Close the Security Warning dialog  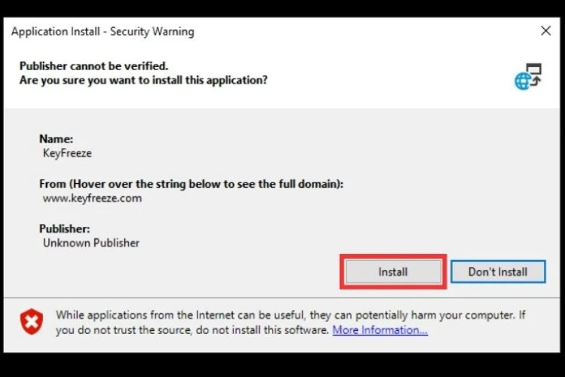[546, 31]
